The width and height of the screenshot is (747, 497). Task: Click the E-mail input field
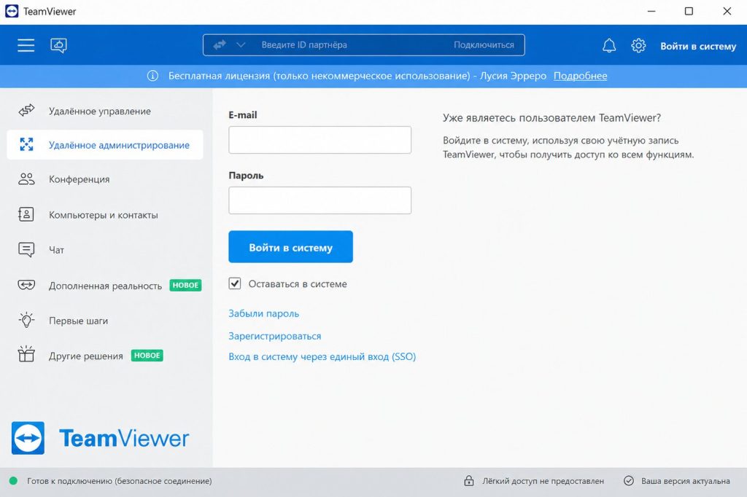click(320, 140)
